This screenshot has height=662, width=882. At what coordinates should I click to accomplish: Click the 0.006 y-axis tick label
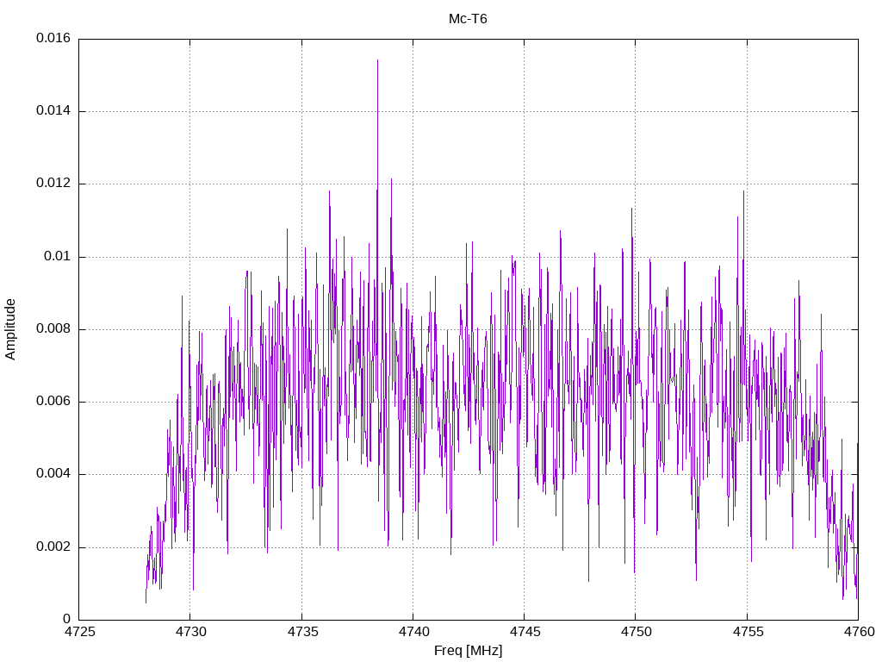coord(53,402)
